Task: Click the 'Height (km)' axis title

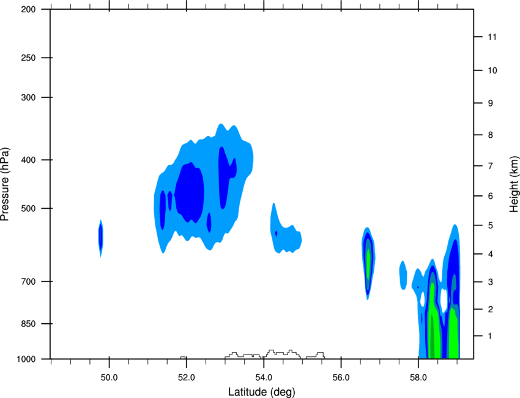Action: [x=514, y=184]
